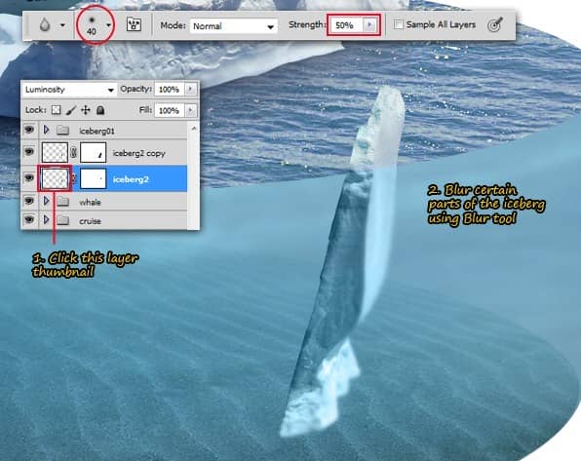581x461 pixels.
Task: Expand the whale group triangle
Action: (x=47, y=201)
